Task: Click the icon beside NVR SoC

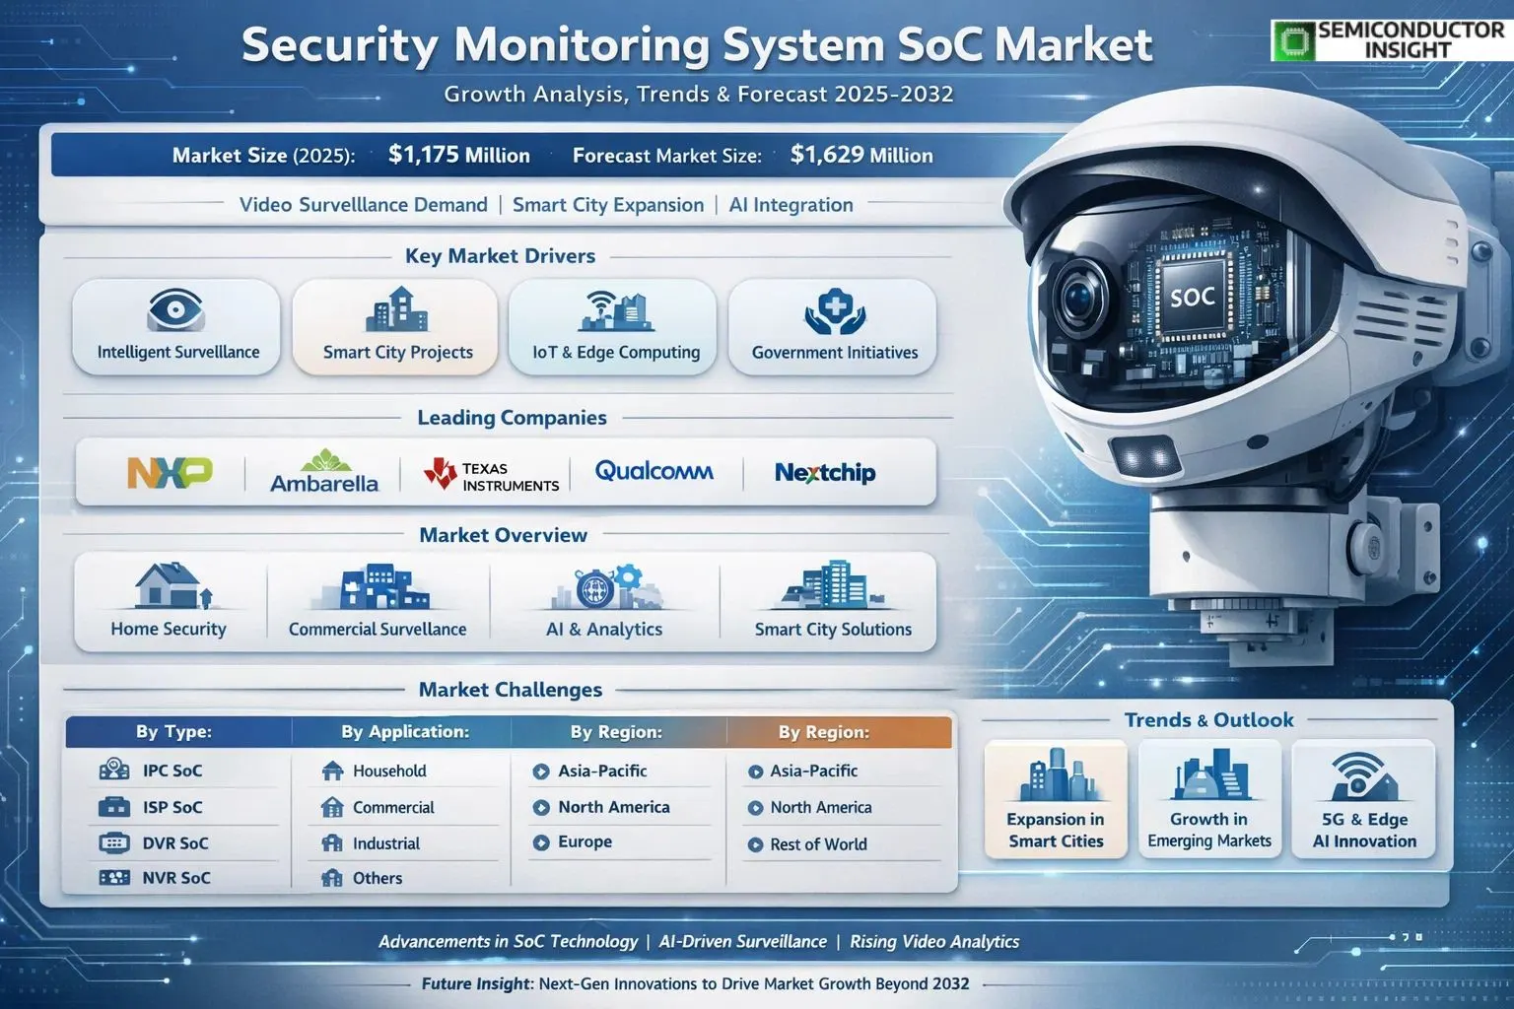Action: (x=114, y=877)
